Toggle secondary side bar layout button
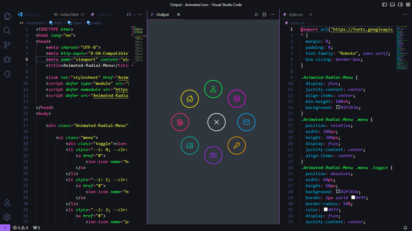 (400, 5)
